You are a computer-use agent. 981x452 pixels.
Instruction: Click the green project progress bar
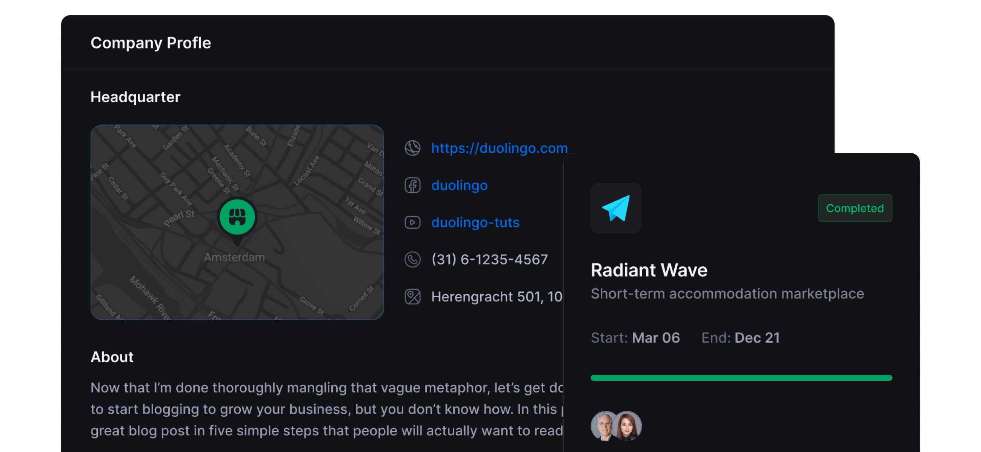[x=741, y=377]
